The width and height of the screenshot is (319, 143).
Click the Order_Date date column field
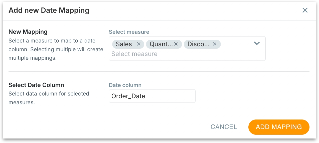(152, 96)
